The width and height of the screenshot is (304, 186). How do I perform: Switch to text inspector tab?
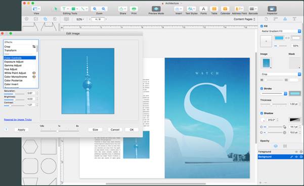(294, 19)
